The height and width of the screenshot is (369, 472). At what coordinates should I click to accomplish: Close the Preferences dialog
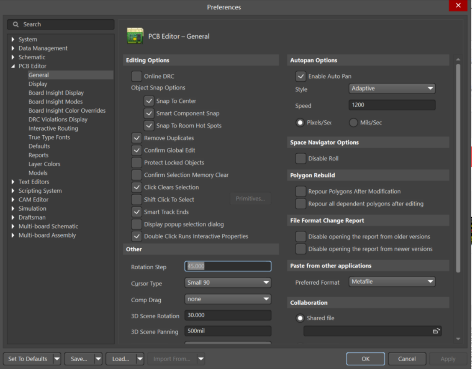(x=458, y=6)
